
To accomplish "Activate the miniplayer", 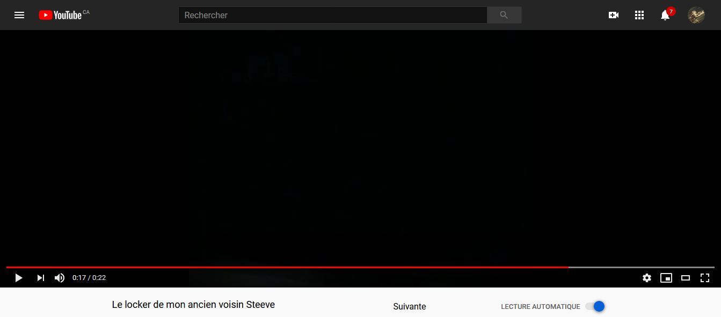I will click(666, 278).
